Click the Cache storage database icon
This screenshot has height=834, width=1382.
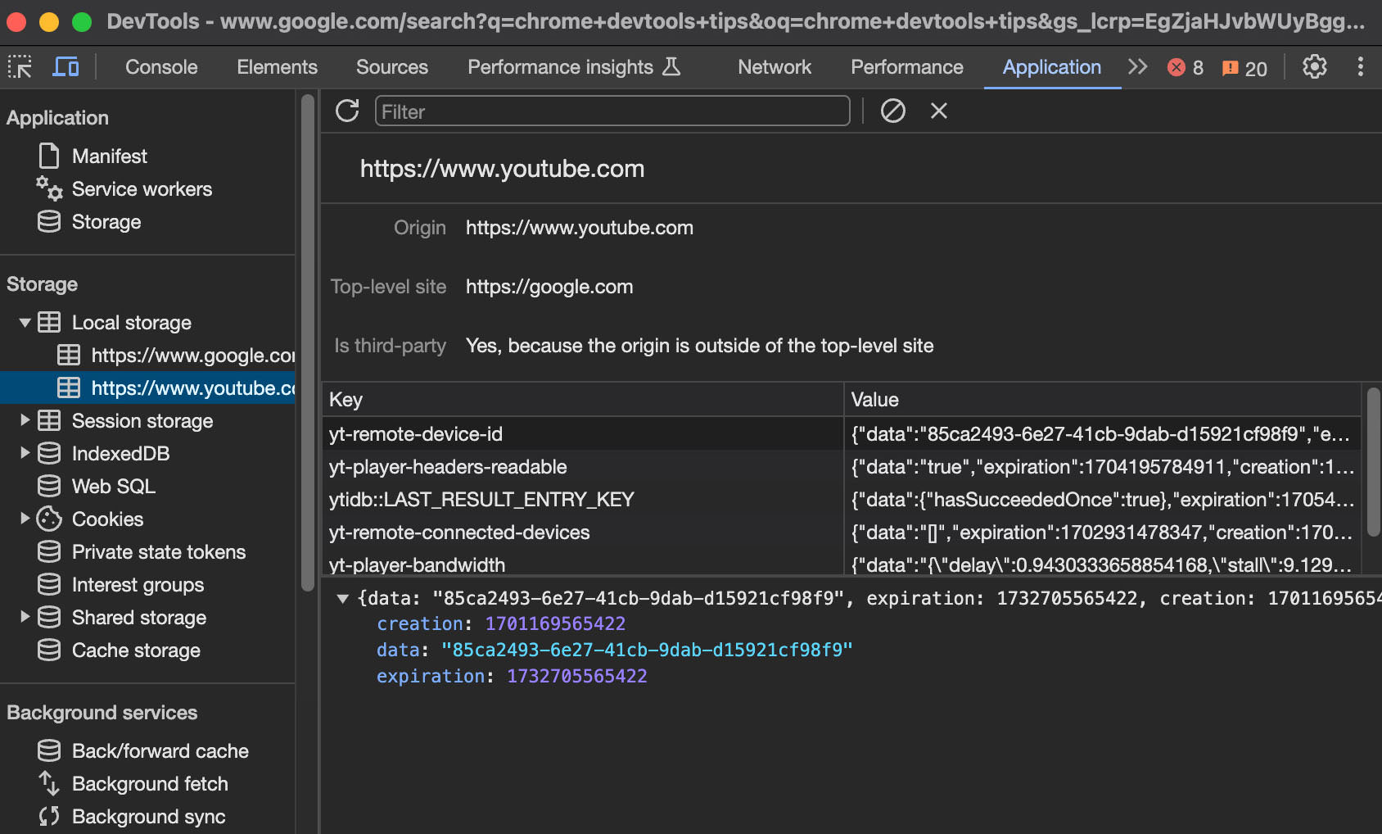click(x=49, y=650)
